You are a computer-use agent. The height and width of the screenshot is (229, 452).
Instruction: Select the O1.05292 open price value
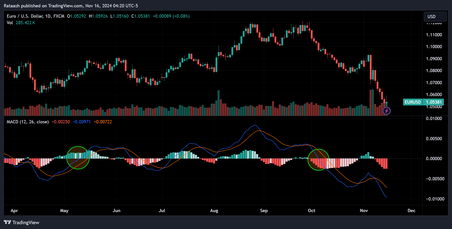(x=76, y=16)
